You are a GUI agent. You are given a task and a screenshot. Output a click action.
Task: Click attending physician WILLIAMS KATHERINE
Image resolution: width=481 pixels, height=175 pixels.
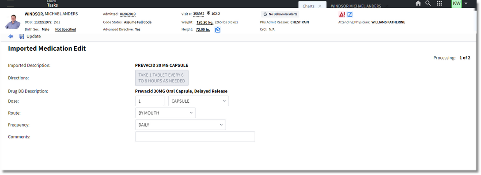point(388,22)
